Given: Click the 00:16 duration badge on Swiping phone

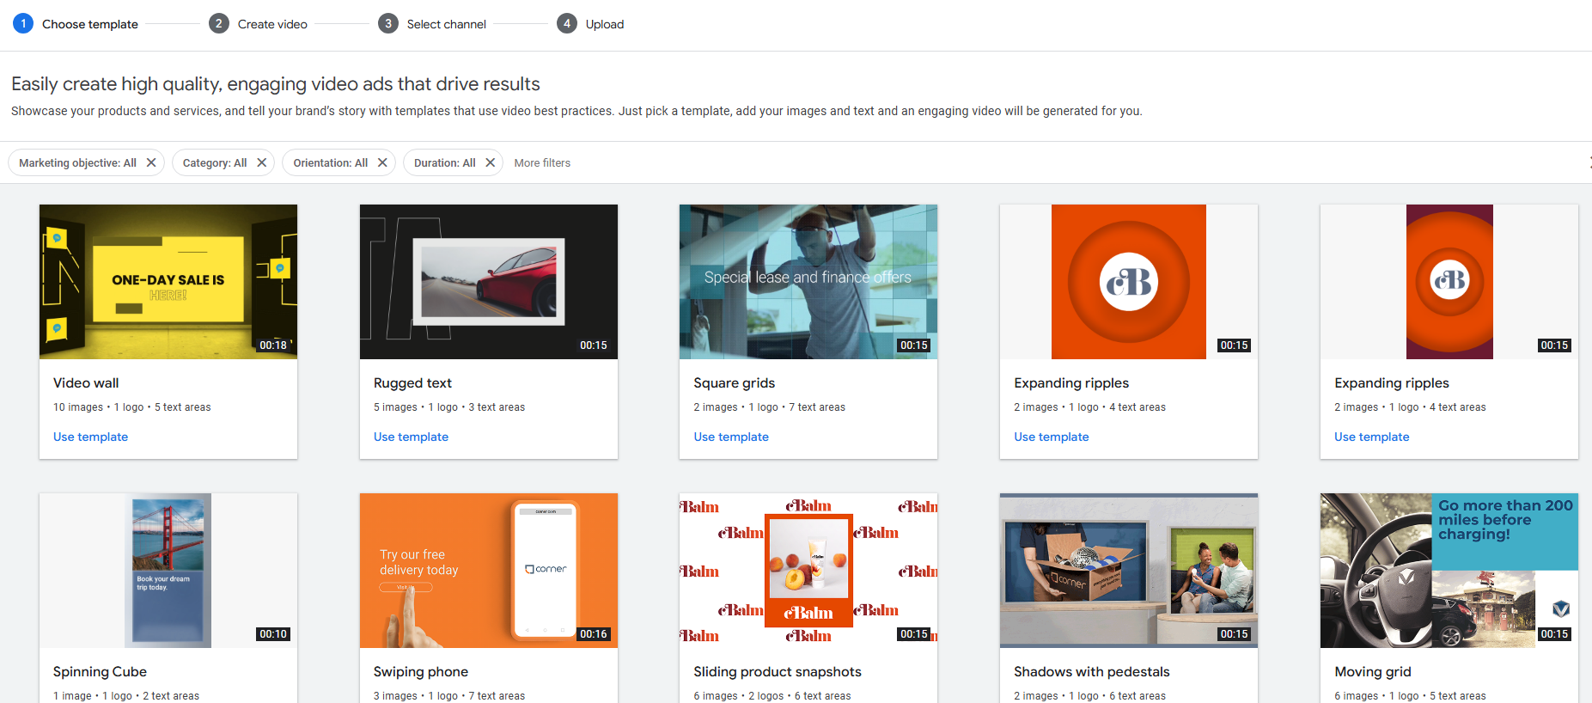Looking at the screenshot, I should click(594, 634).
